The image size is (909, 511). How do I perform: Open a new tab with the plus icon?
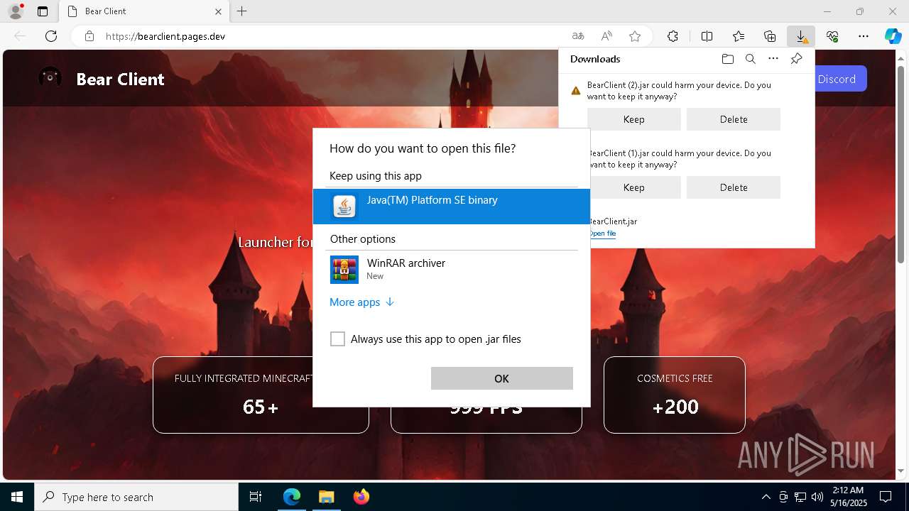(242, 11)
